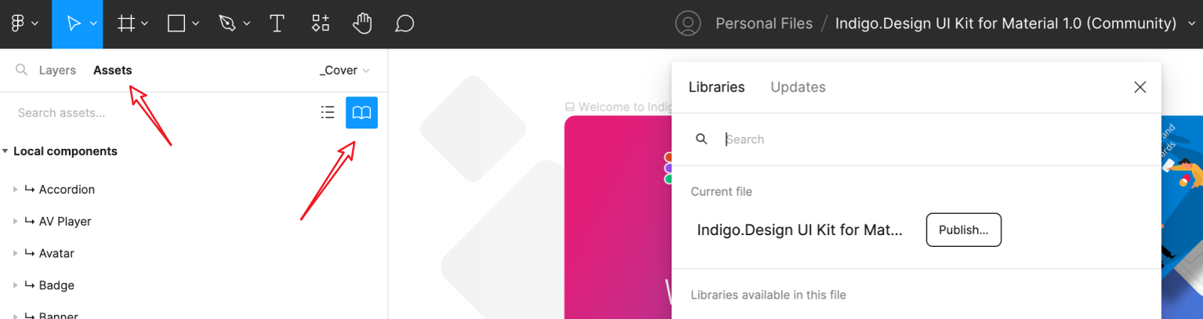This screenshot has height=319, width=1203.
Task: Expand the Accordion component group
Action: [x=15, y=190]
